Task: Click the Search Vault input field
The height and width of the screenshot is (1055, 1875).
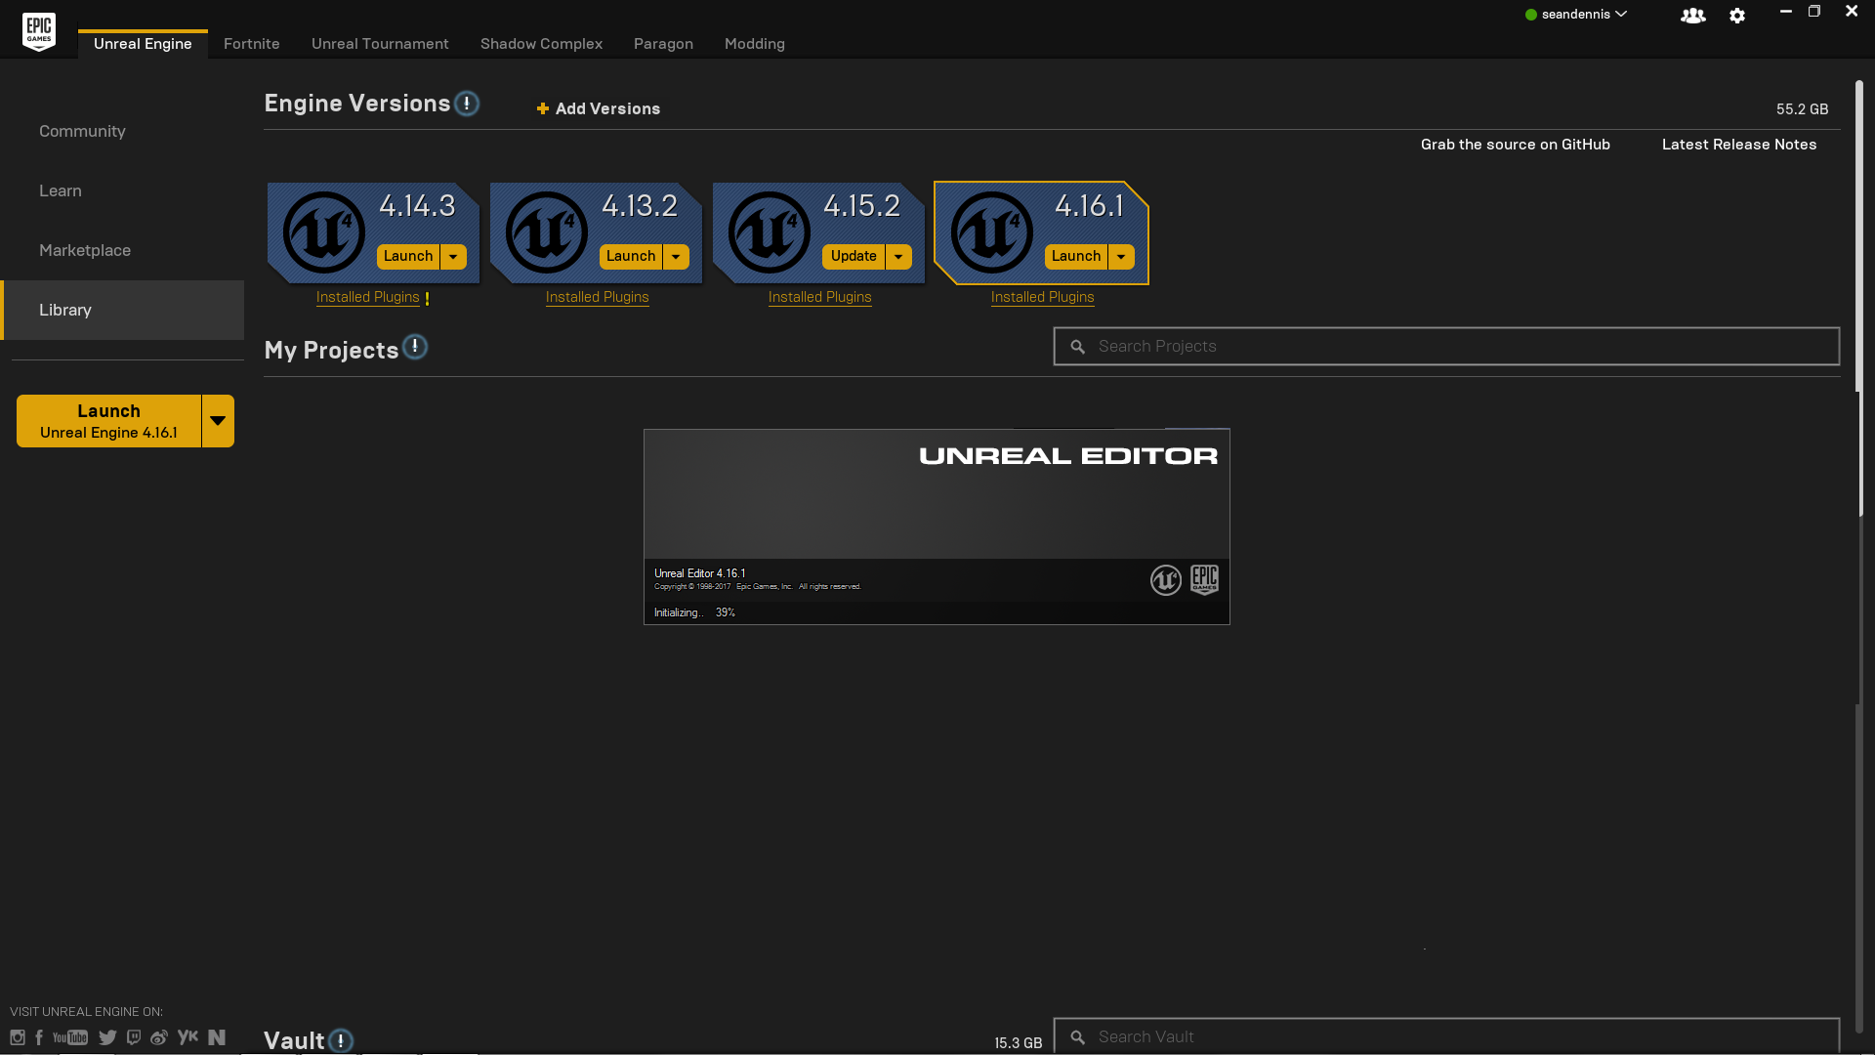Action: [x=1446, y=1036]
